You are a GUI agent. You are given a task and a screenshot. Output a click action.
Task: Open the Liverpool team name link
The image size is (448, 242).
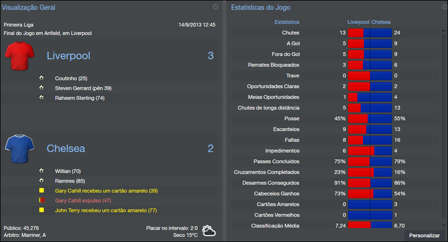point(68,56)
